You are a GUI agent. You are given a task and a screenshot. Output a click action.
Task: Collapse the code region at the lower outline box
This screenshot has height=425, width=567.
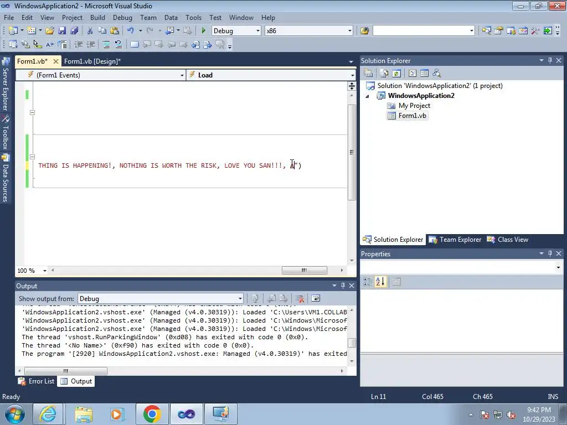pos(32,157)
